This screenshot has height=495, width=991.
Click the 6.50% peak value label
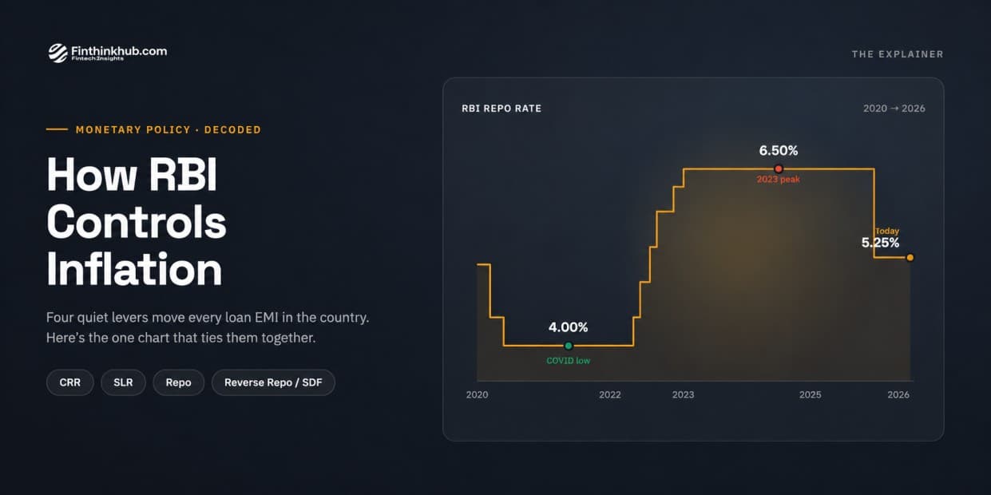779,150
